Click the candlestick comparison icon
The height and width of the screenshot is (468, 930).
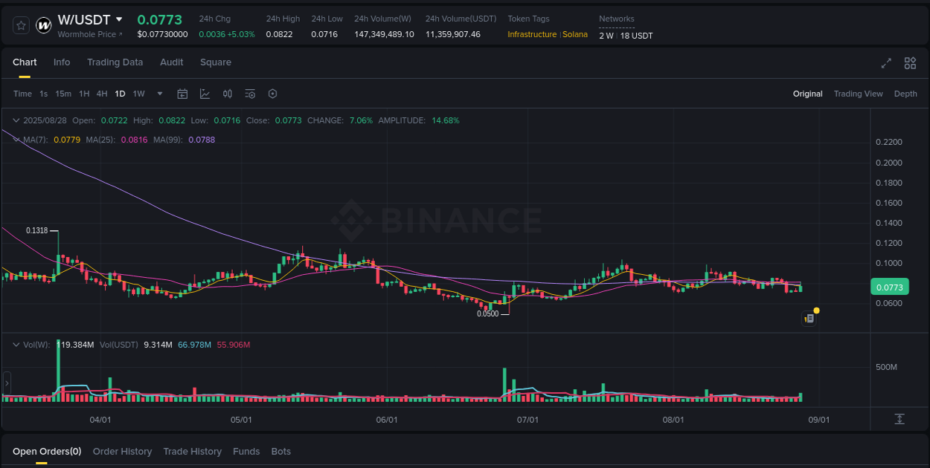point(228,94)
